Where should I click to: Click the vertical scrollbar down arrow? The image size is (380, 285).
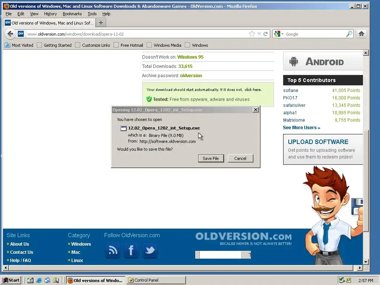366,262
